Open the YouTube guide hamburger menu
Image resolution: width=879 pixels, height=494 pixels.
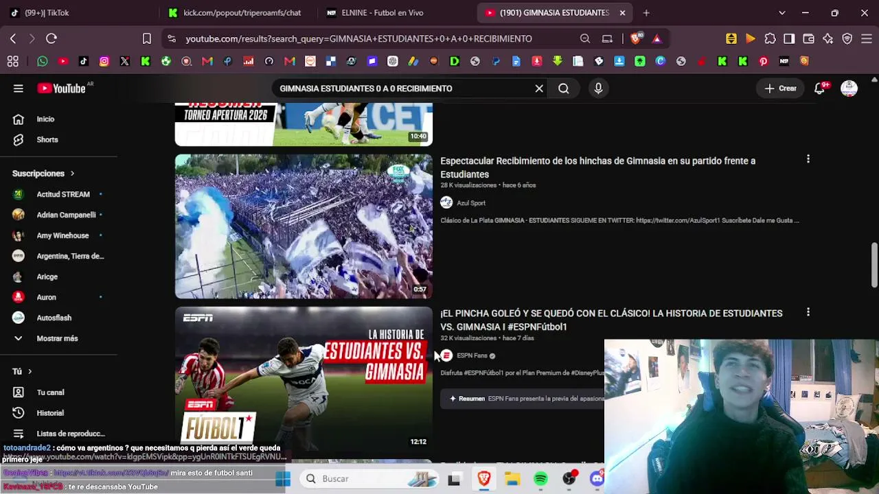tap(19, 89)
